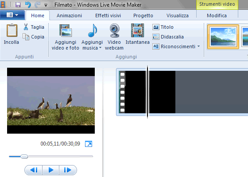This screenshot has height=177, width=248.
Task: Add a Titolo to the movie
Action: [163, 27]
